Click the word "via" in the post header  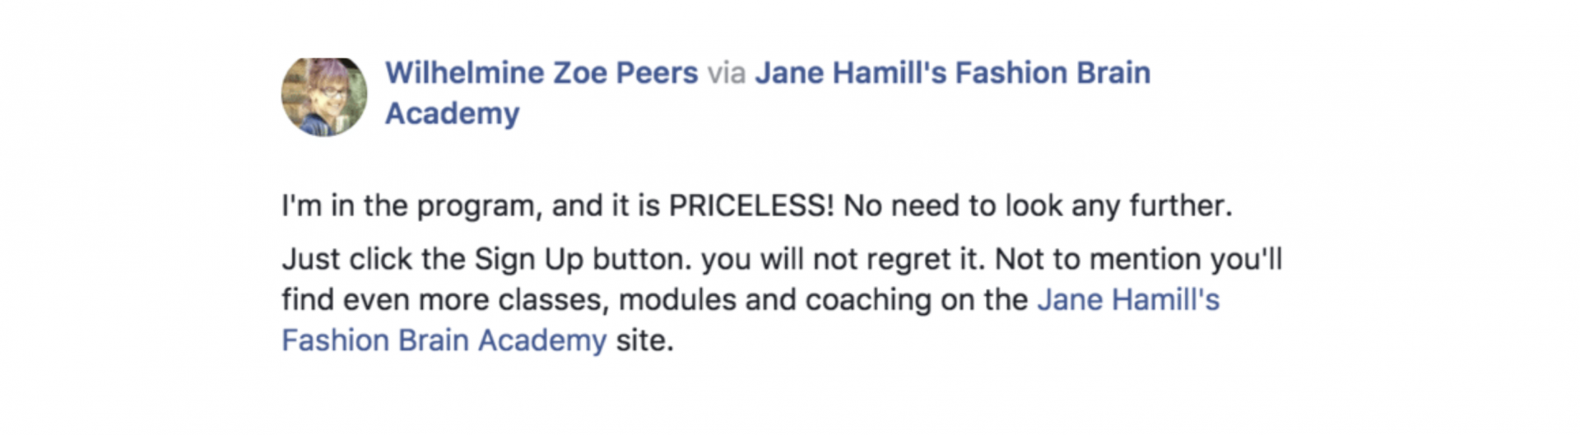[726, 73]
